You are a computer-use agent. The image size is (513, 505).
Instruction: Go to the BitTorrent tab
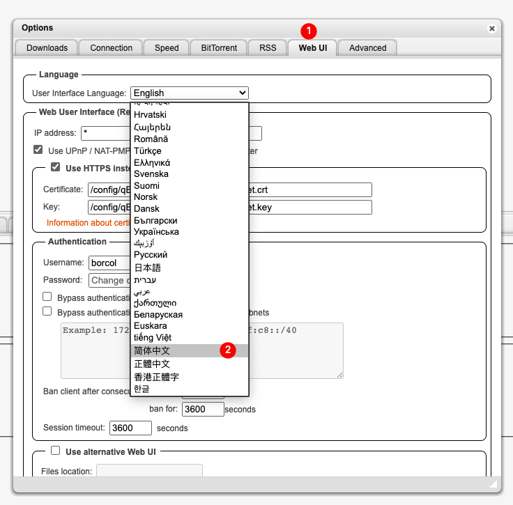(x=219, y=48)
